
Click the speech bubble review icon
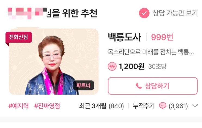pos(163,106)
